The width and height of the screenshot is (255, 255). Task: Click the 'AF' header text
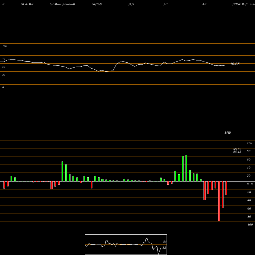tap(204, 4)
